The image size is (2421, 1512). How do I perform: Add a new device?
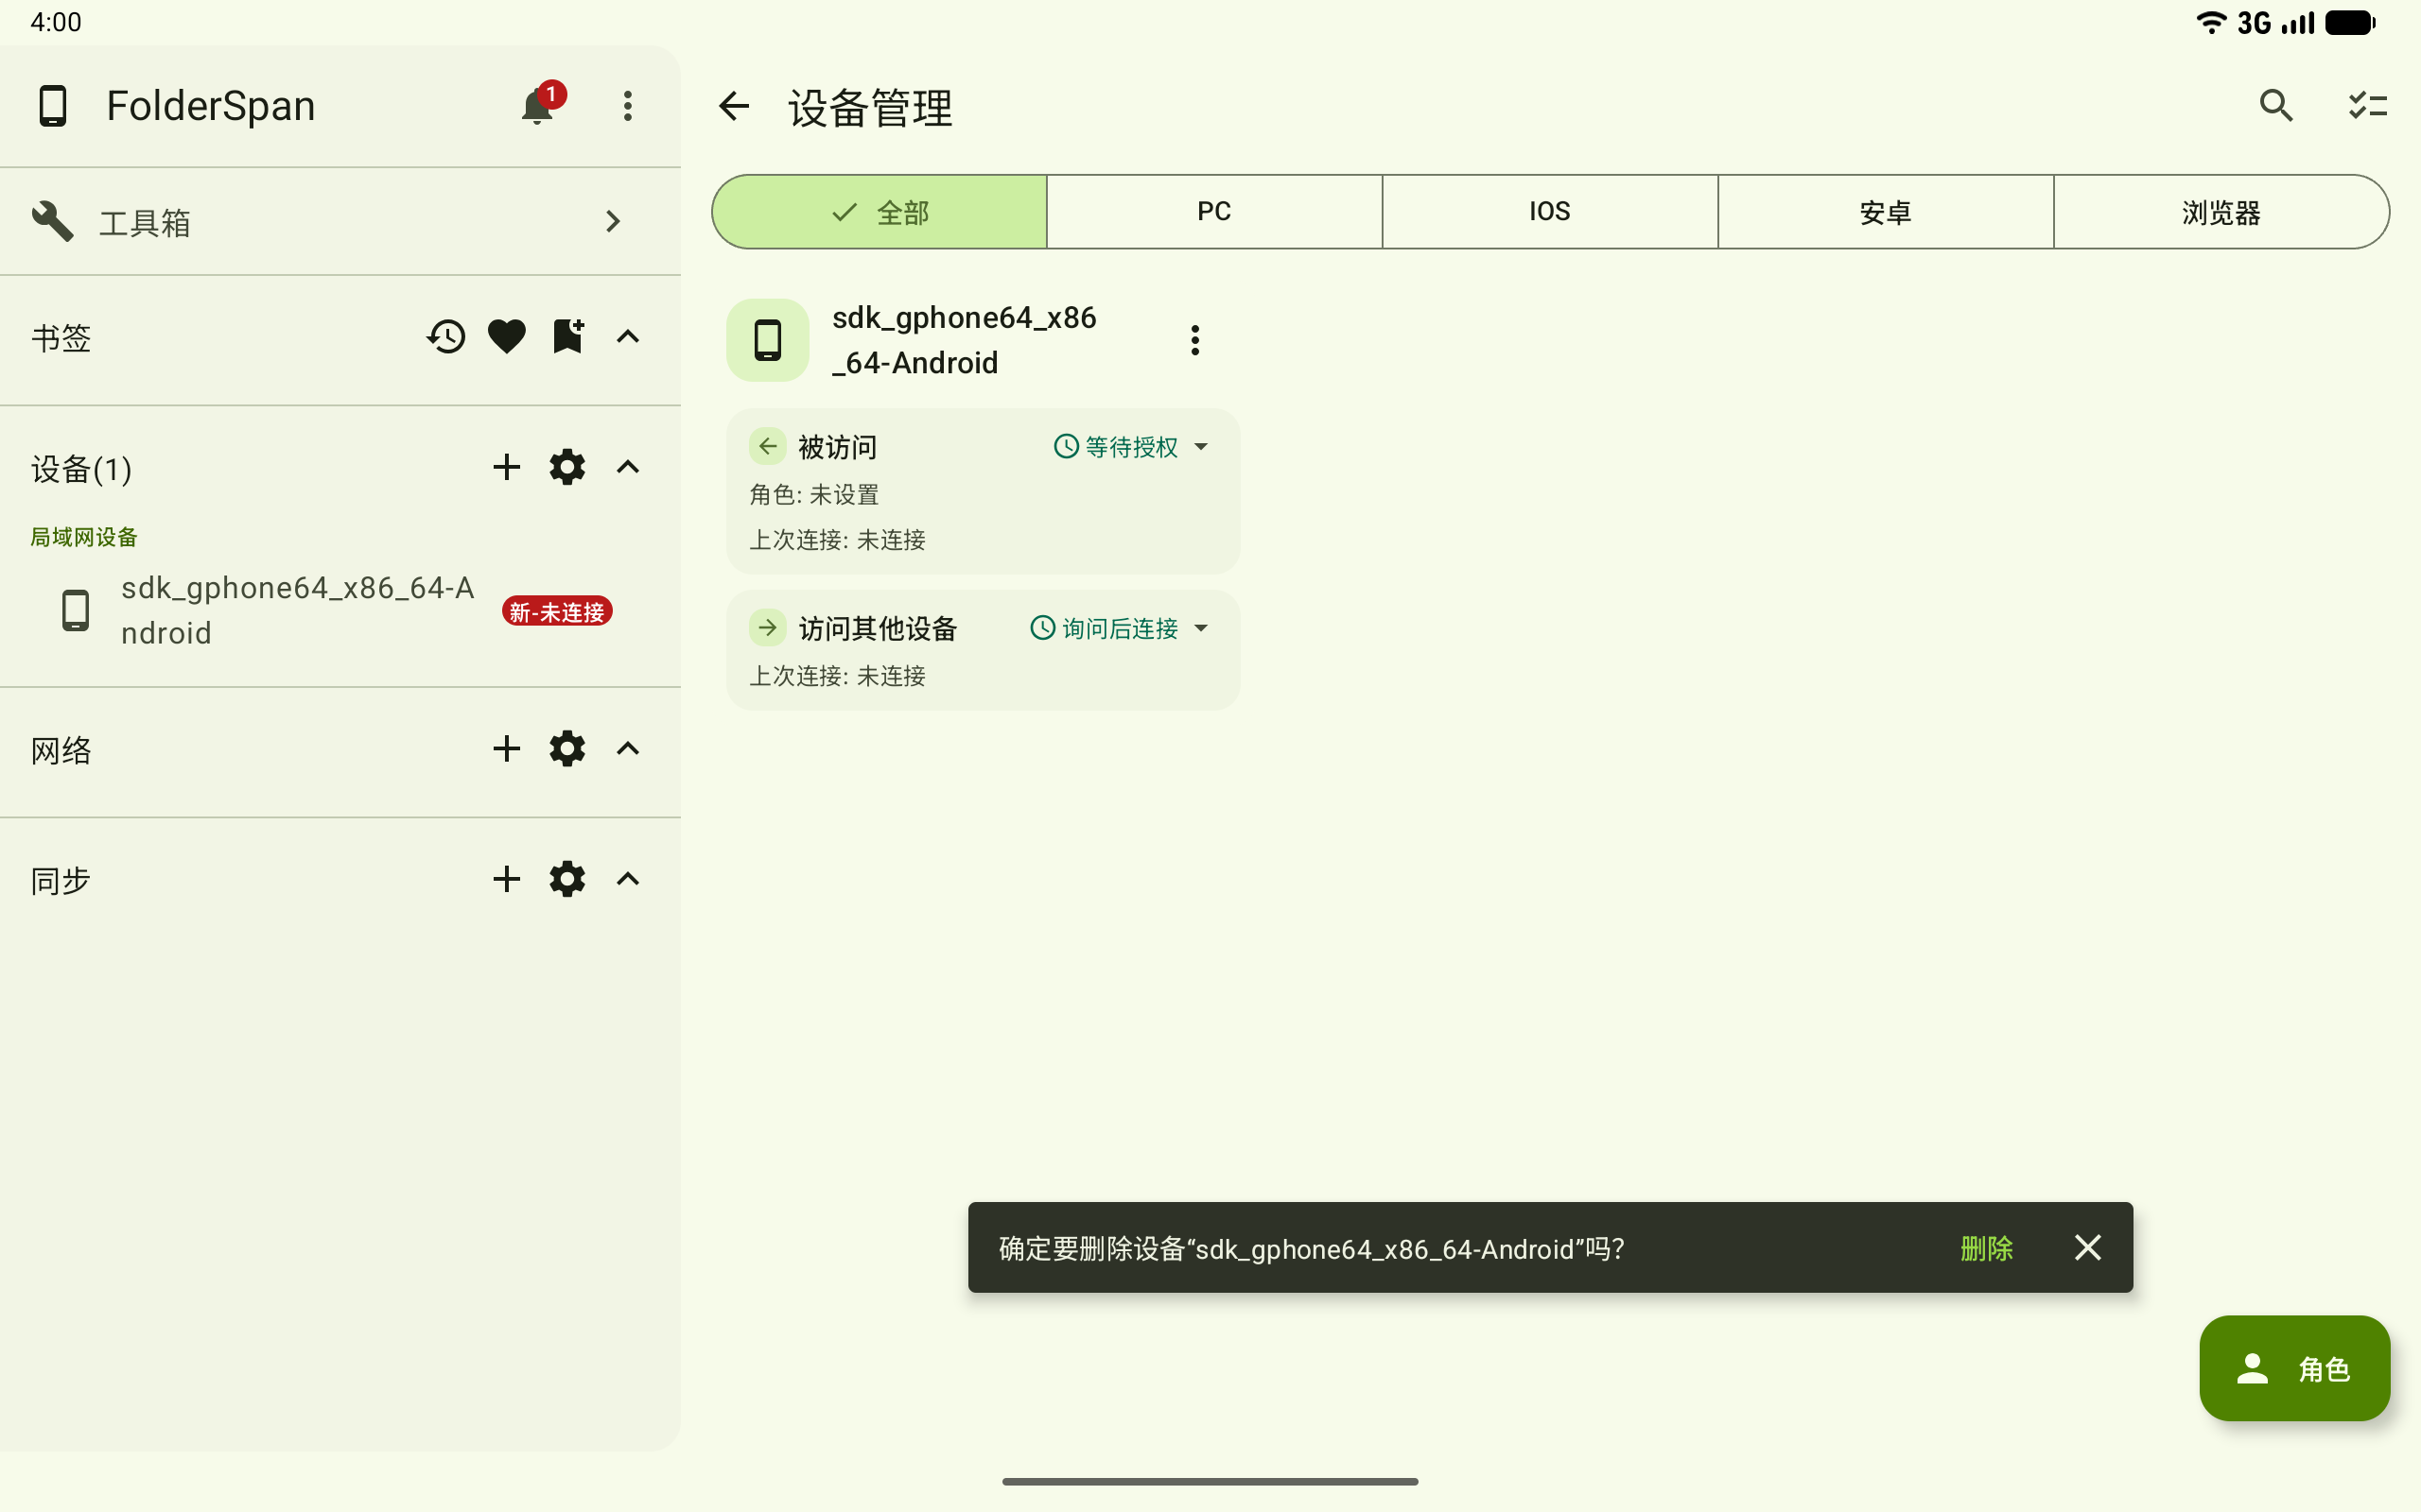(x=506, y=467)
